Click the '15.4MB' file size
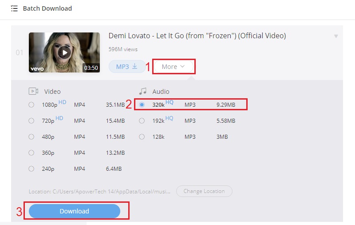This screenshot has width=355, height=225. pyautogui.click(x=115, y=121)
